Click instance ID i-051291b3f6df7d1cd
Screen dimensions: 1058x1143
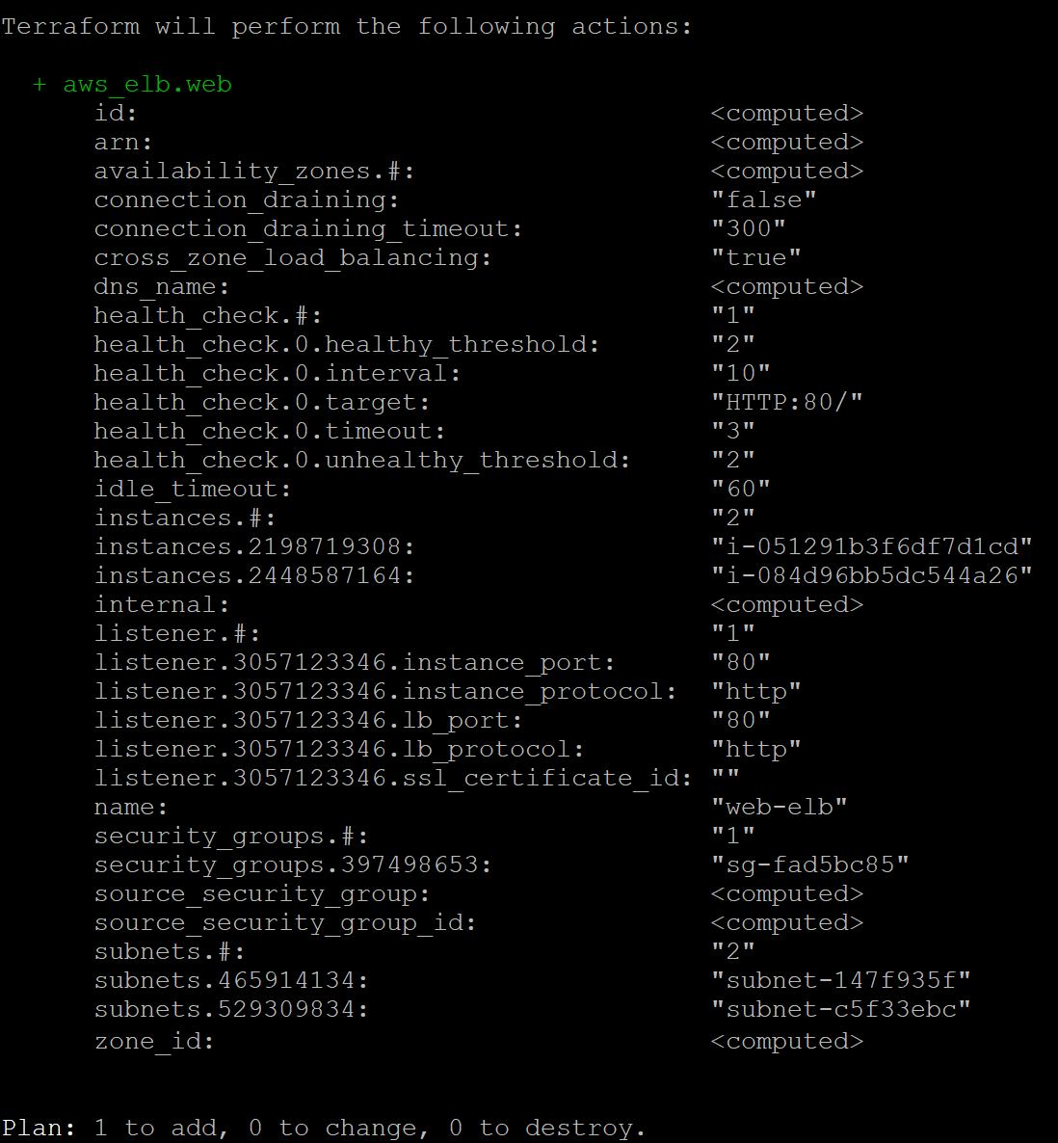871,546
